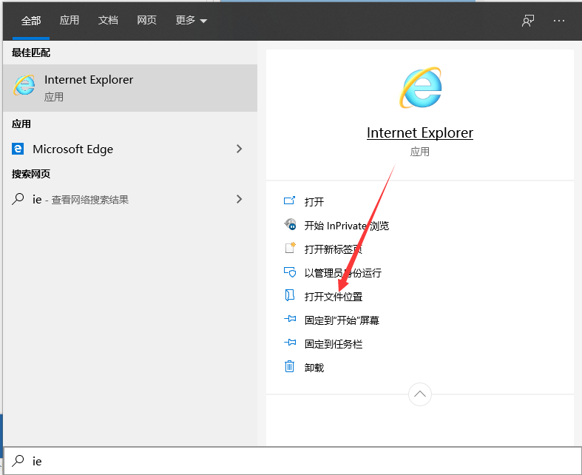This screenshot has height=475, width=582.
Task: Click the search magnifier icon beside web result
Action: (18, 199)
